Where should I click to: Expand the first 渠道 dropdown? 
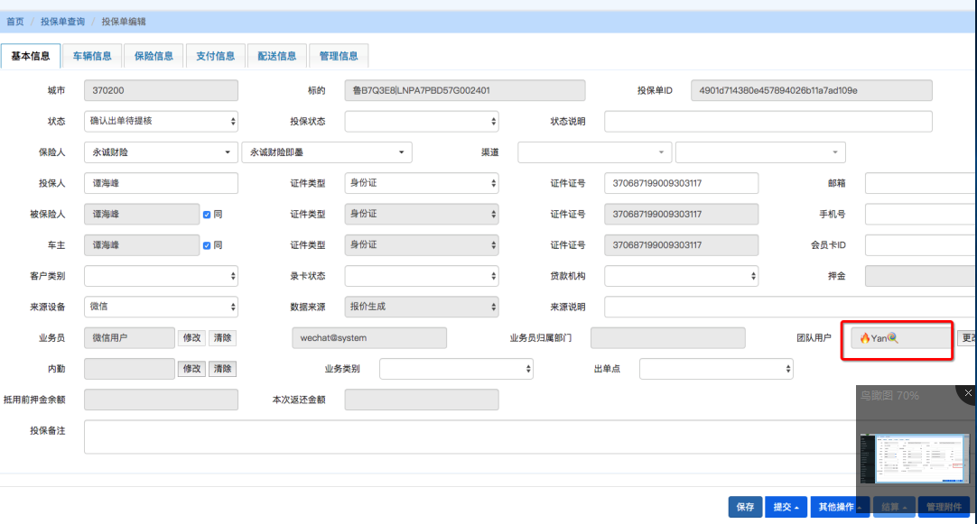coord(594,152)
